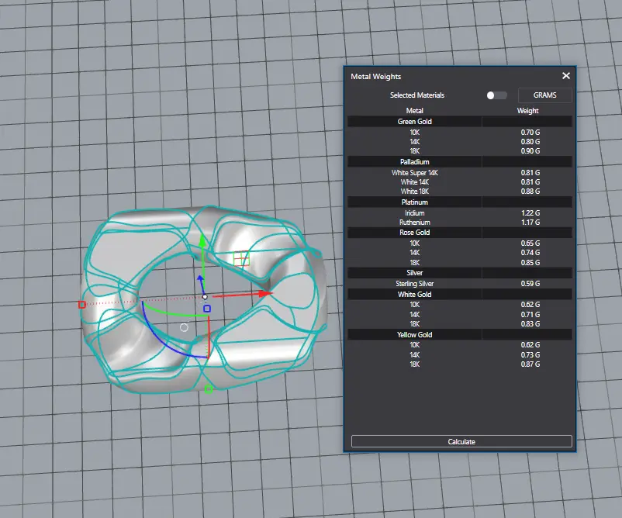Click the Calculate button
This screenshot has height=518, width=622.
[461, 441]
